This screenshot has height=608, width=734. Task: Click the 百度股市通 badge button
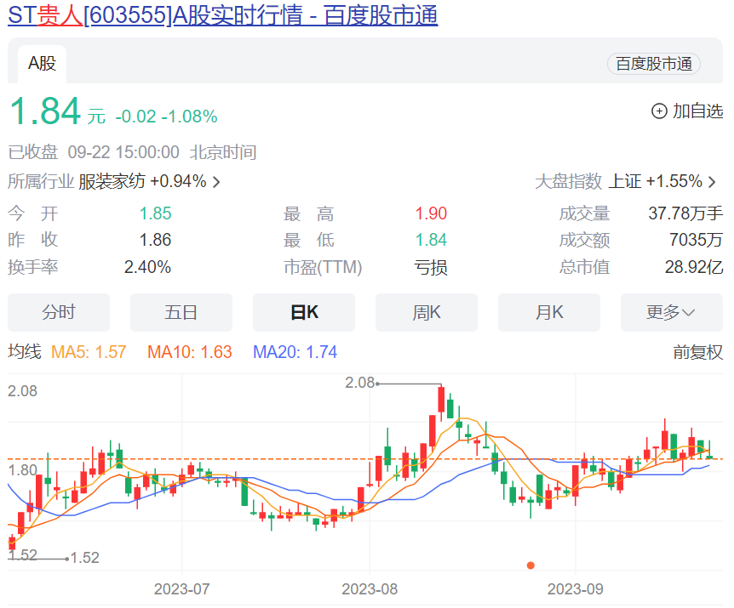tap(653, 64)
